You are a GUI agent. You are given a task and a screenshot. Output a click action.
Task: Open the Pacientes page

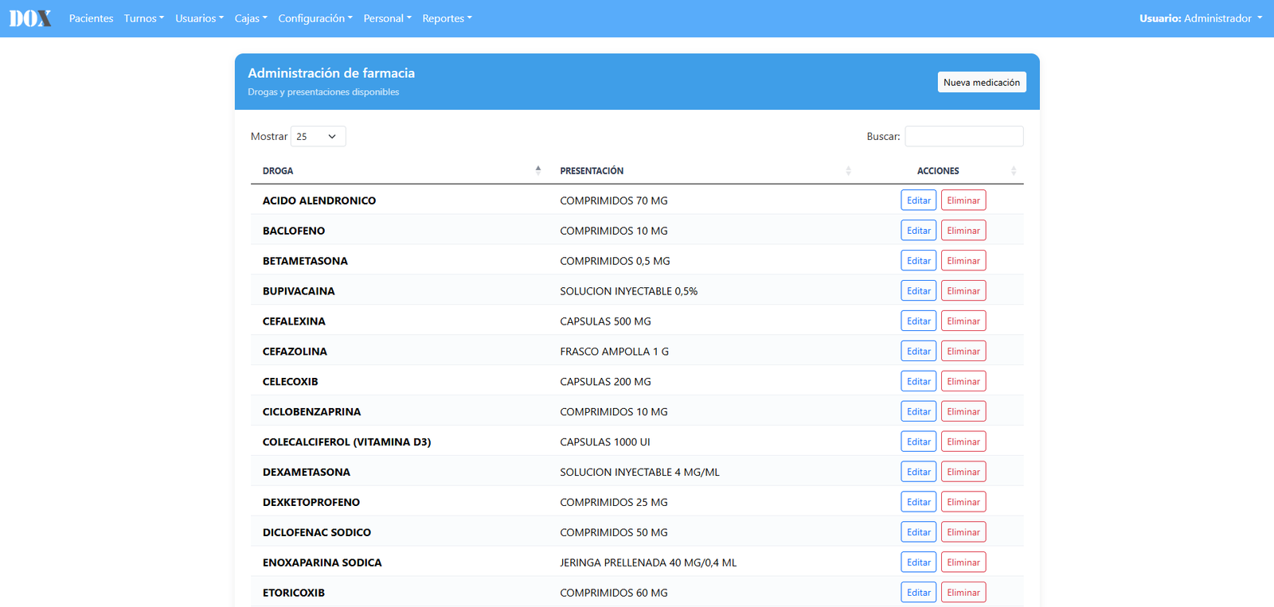91,18
